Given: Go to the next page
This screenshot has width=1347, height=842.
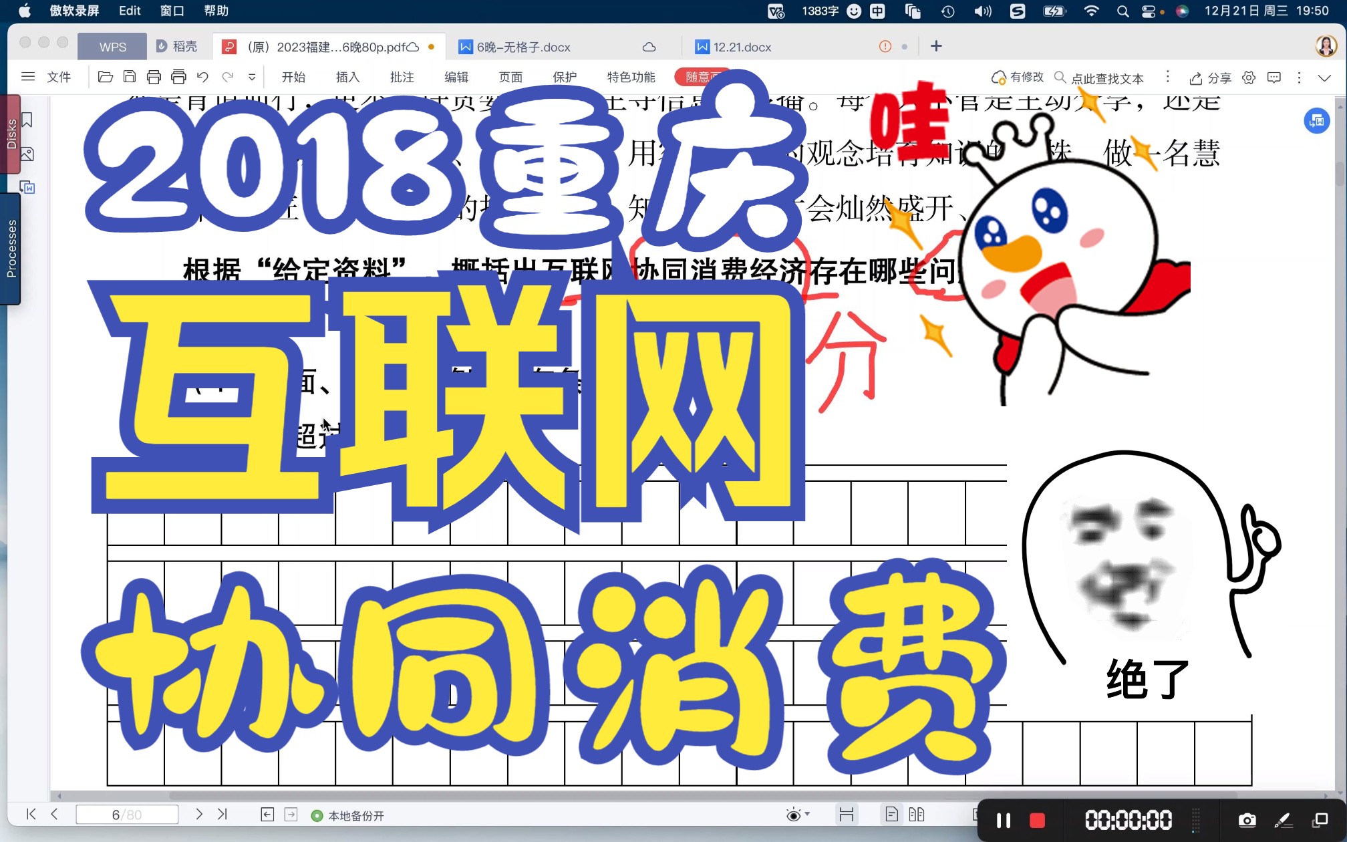Looking at the screenshot, I should click(198, 813).
